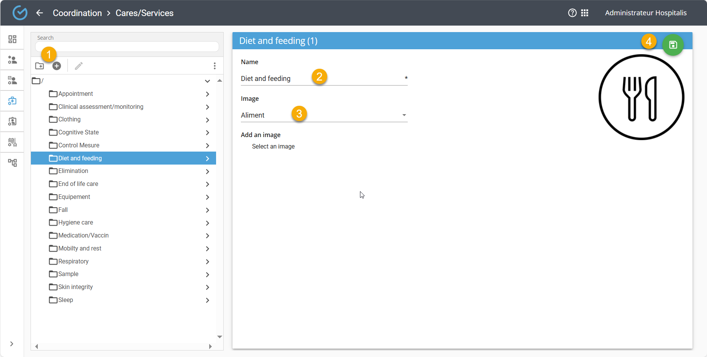Click the plus add item icon

click(56, 66)
